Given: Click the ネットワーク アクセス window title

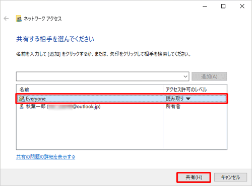Looking at the screenshot, I should click(x=43, y=19).
